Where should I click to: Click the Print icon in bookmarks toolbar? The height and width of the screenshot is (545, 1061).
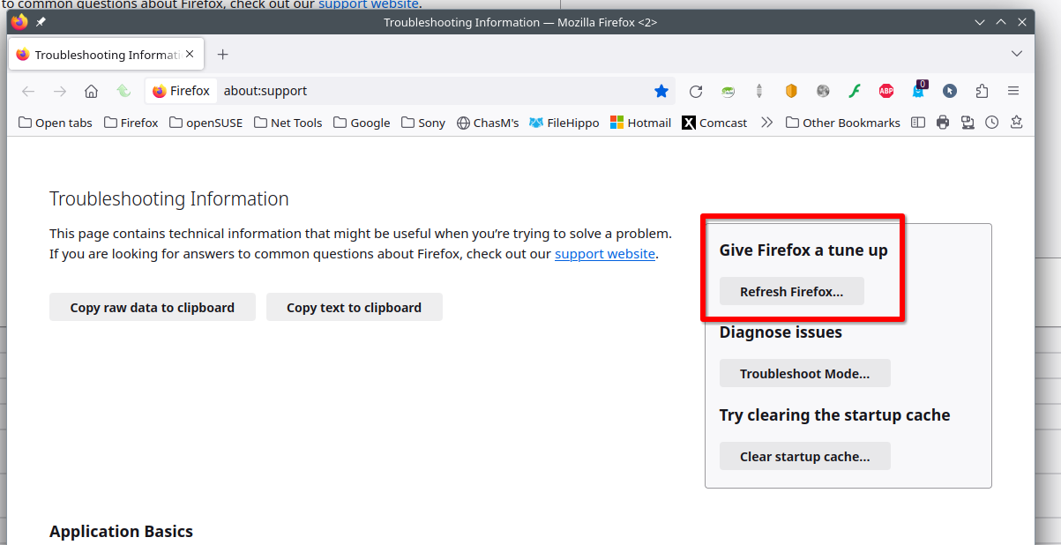tap(943, 123)
